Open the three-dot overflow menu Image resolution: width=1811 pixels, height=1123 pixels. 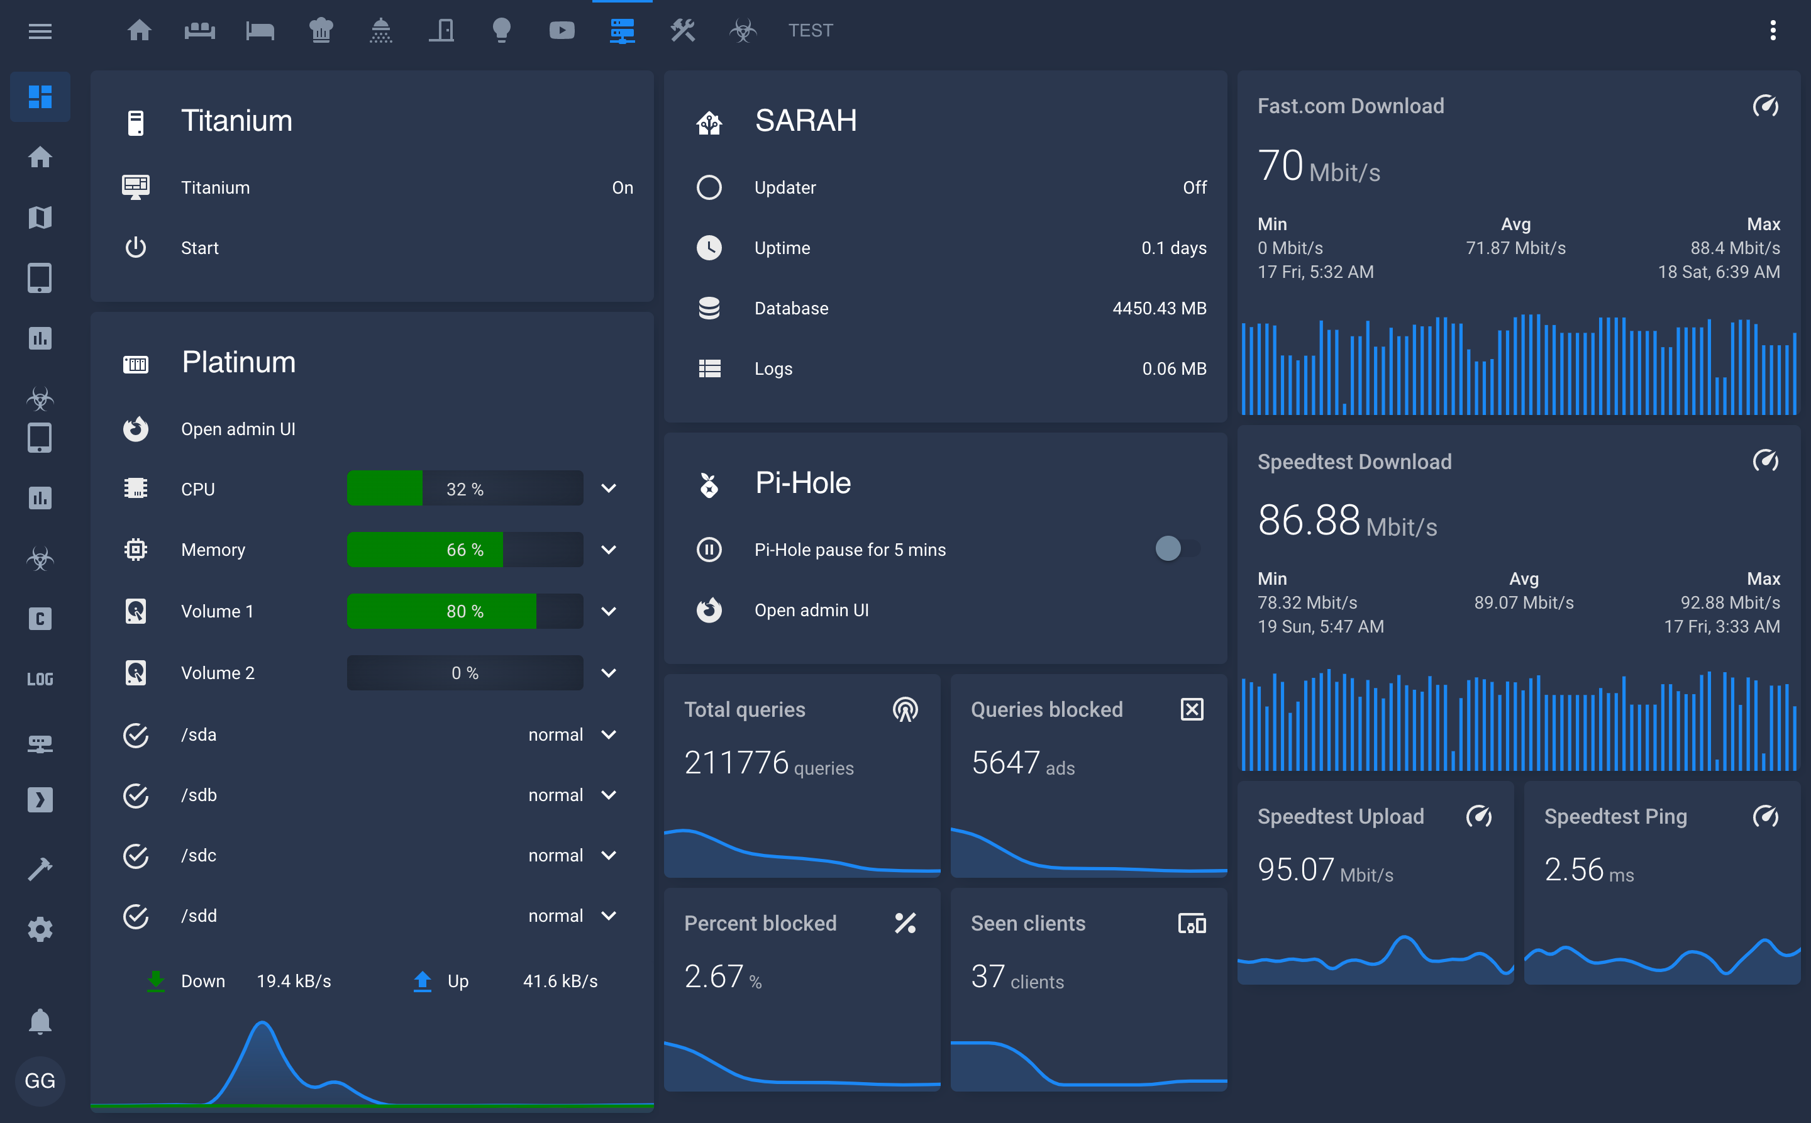[x=1774, y=30]
